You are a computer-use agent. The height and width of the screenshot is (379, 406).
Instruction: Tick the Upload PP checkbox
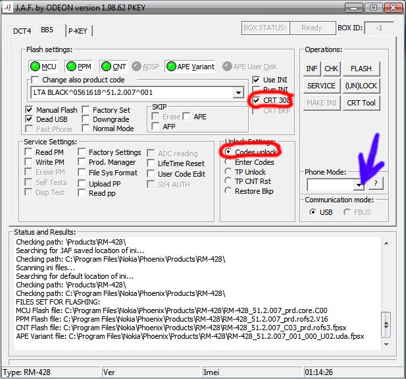pyautogui.click(x=82, y=184)
